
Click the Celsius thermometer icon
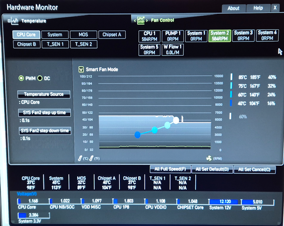click(x=80, y=158)
